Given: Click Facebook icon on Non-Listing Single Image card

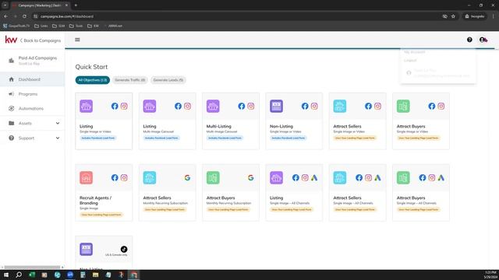Looking at the screenshot, I should pyautogui.click(x=305, y=107).
